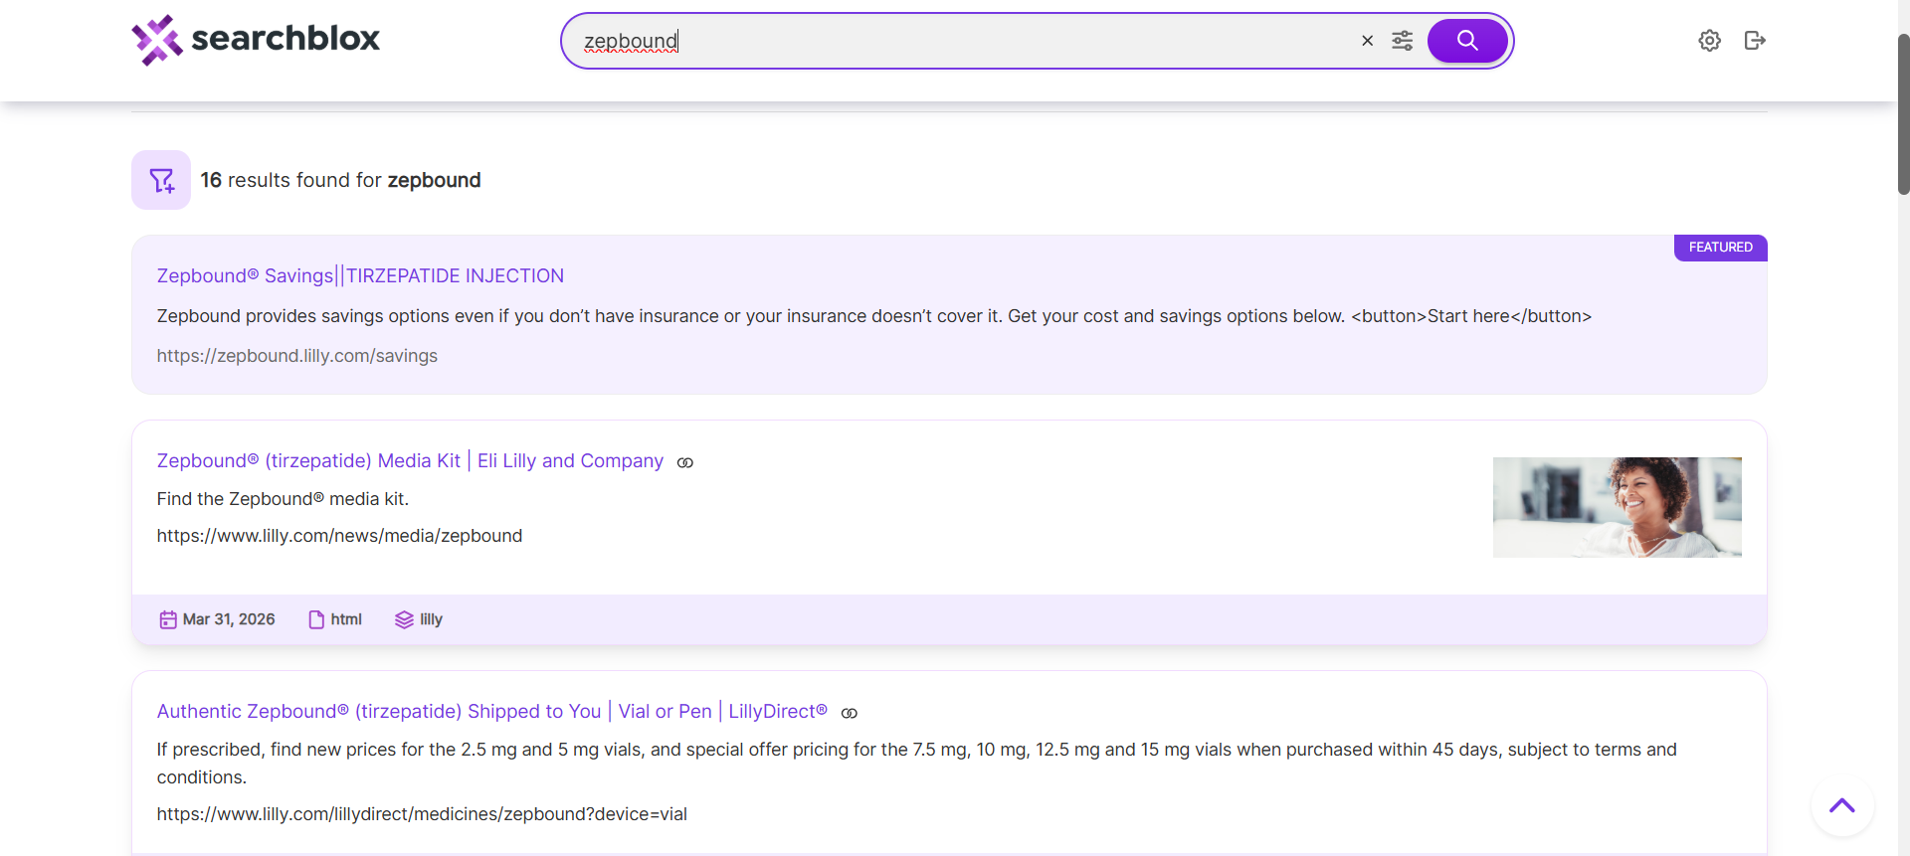
Task: Select the Mar 31, 2026 date text
Action: point(229,619)
